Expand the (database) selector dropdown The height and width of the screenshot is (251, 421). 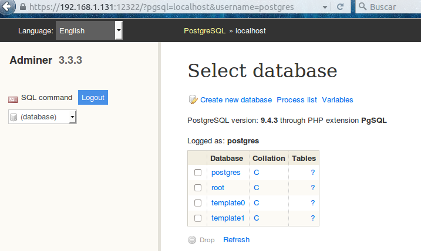(43, 117)
